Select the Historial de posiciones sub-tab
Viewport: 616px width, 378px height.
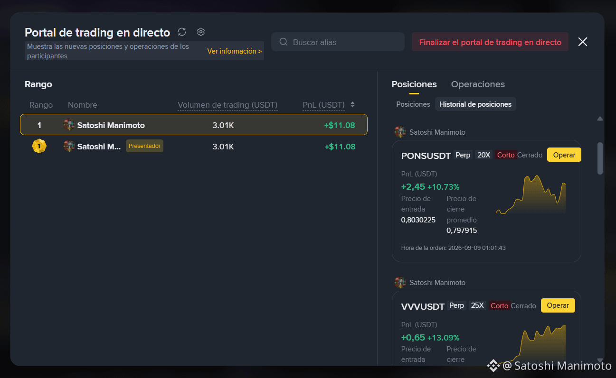click(475, 104)
